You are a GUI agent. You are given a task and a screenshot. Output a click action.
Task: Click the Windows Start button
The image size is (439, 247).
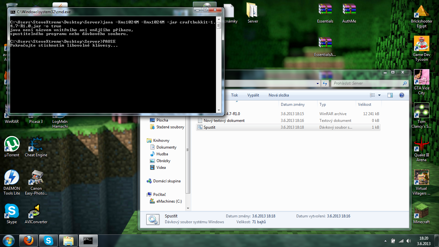point(9,240)
